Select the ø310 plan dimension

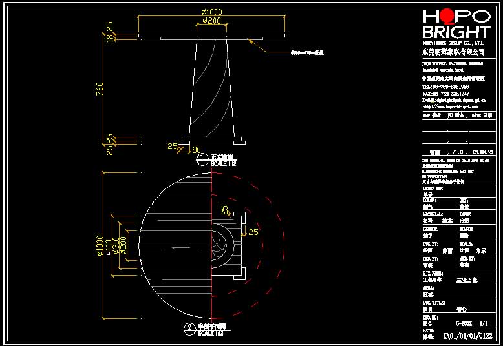coord(116,245)
